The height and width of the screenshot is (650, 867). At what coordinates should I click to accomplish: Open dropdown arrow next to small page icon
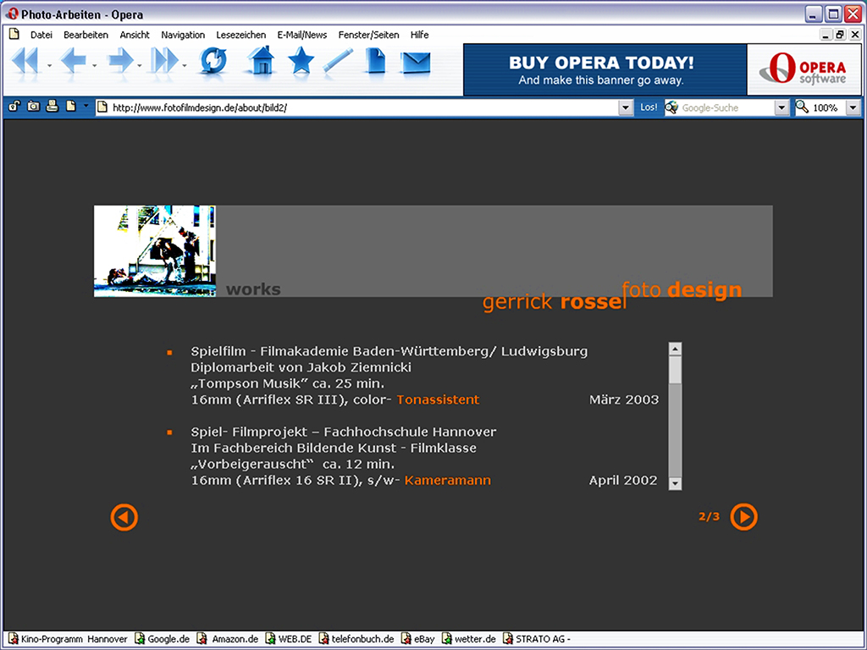(x=86, y=105)
